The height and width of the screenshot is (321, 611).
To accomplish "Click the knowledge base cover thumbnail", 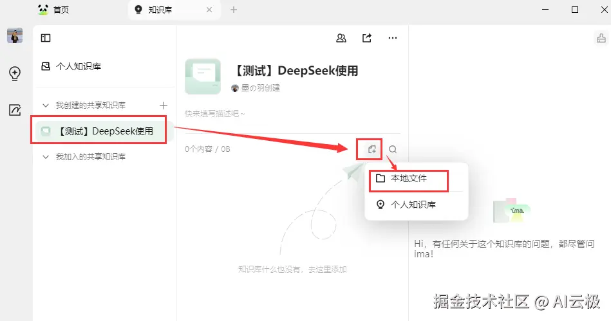I will 203,77.
